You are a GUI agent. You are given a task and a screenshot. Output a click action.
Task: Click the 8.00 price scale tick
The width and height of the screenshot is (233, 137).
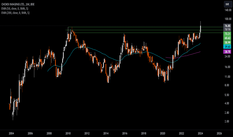click(227, 85)
